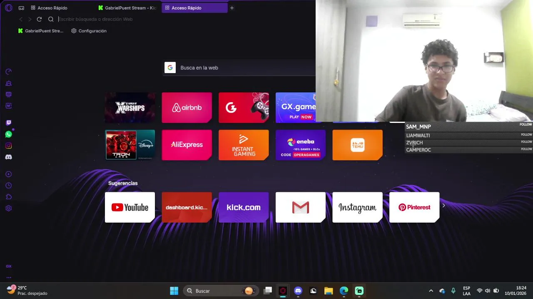533x299 pixels.
Task: Open the M-labeled icon in the sidebar
Action: (x=8, y=106)
